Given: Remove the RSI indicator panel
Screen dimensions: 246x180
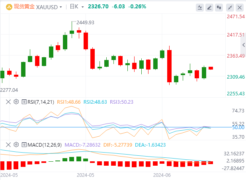Looking at the screenshot, I should [8, 102].
